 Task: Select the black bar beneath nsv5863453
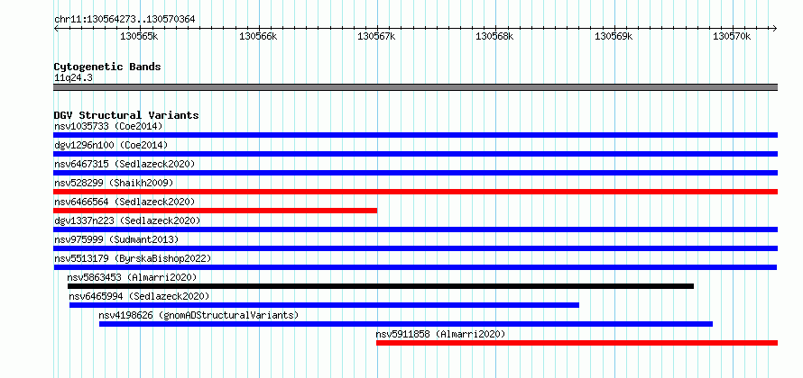(381, 286)
